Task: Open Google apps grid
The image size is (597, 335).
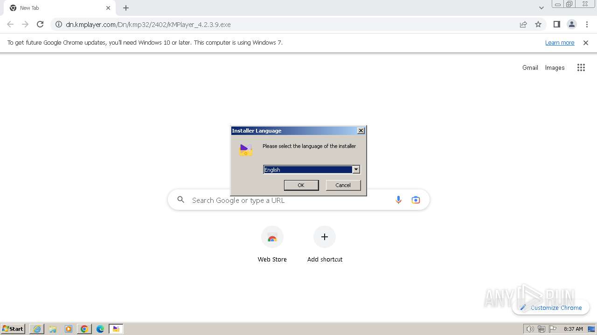Action: [x=581, y=67]
